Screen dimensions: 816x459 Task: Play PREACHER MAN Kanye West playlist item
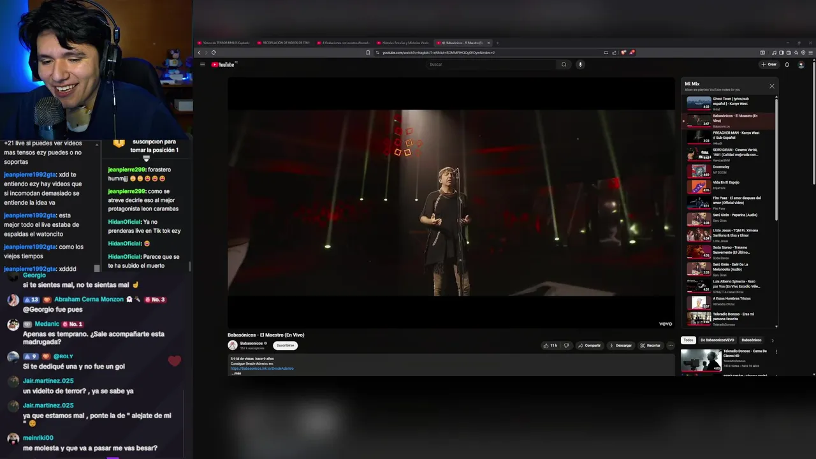(729, 137)
